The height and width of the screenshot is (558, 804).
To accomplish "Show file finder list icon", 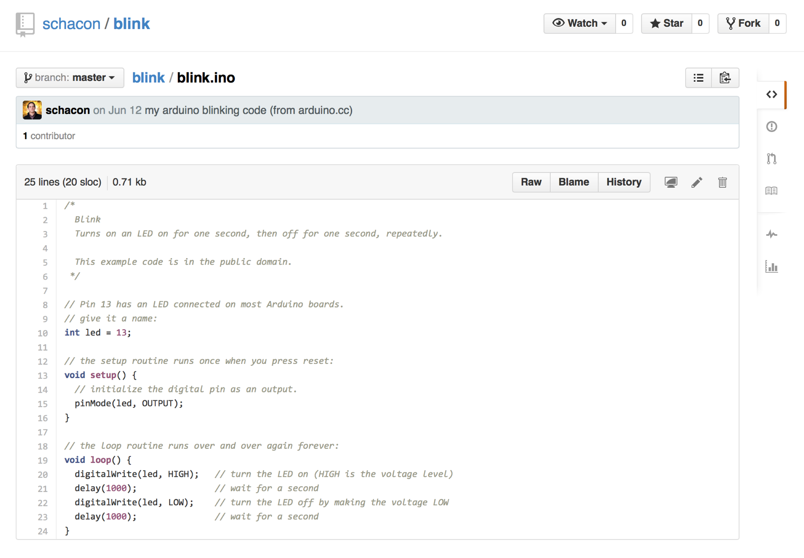I will [x=699, y=78].
